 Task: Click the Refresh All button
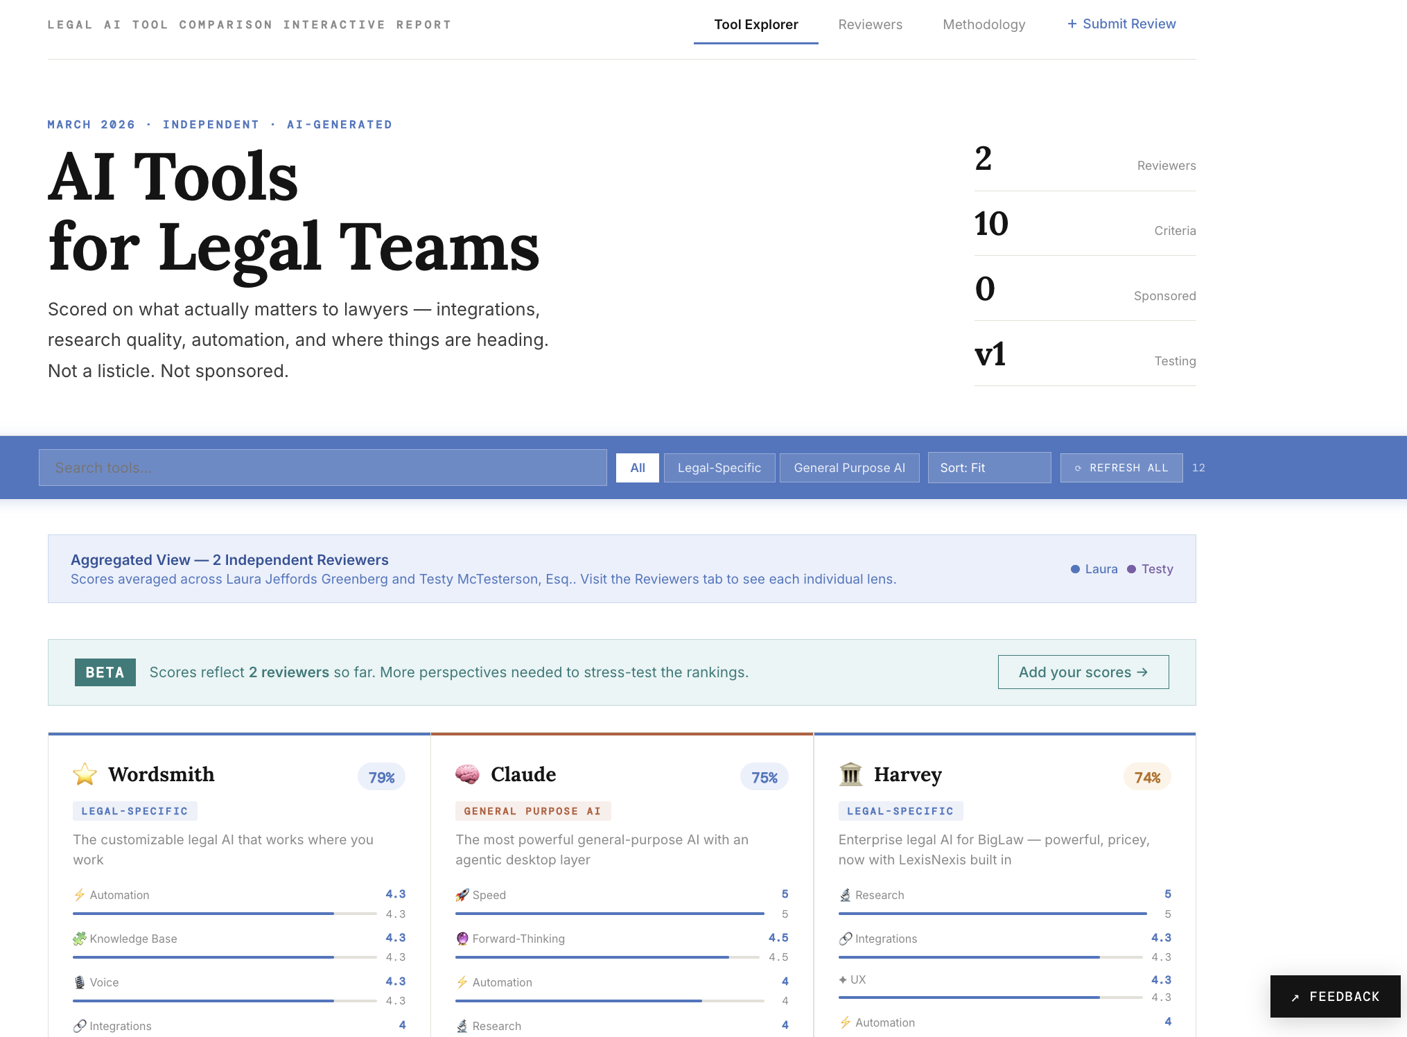coord(1121,468)
